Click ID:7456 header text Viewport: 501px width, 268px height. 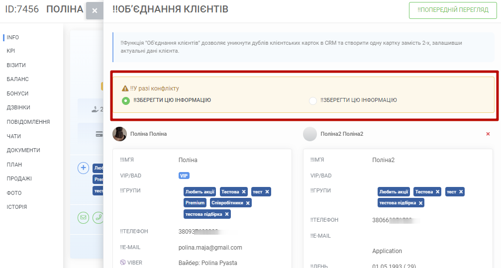(22, 9)
